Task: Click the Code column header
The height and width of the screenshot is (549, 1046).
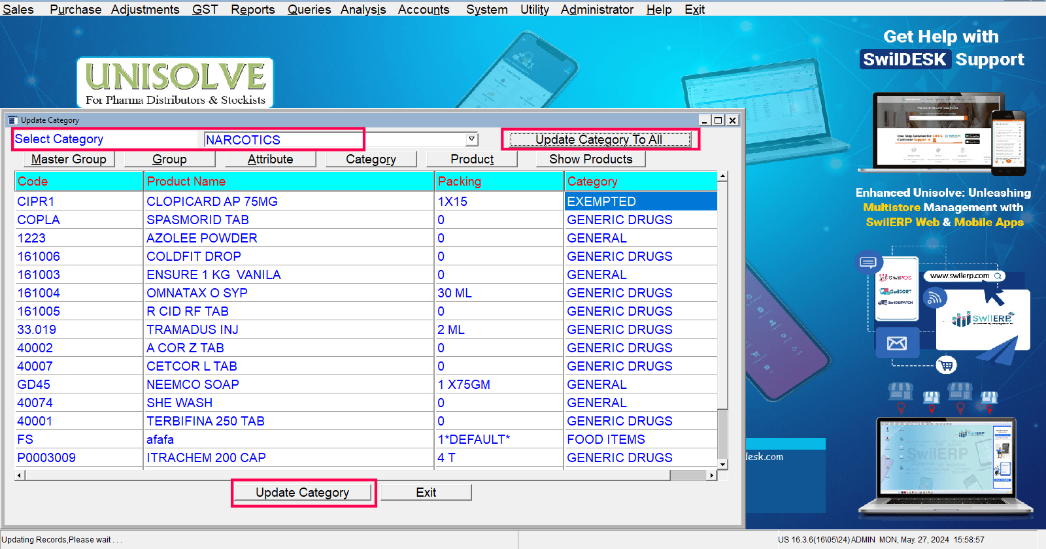Action: tap(79, 181)
